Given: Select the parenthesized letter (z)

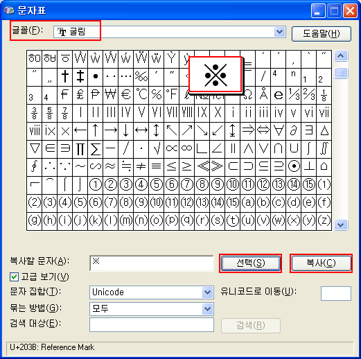Looking at the screenshot, I should [x=324, y=221].
